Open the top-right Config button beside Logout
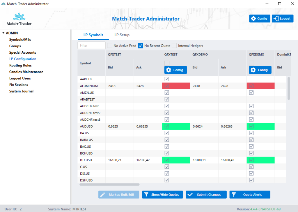 tap(260, 19)
